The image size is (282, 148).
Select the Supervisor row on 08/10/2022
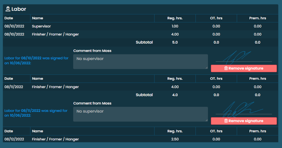(x=41, y=26)
